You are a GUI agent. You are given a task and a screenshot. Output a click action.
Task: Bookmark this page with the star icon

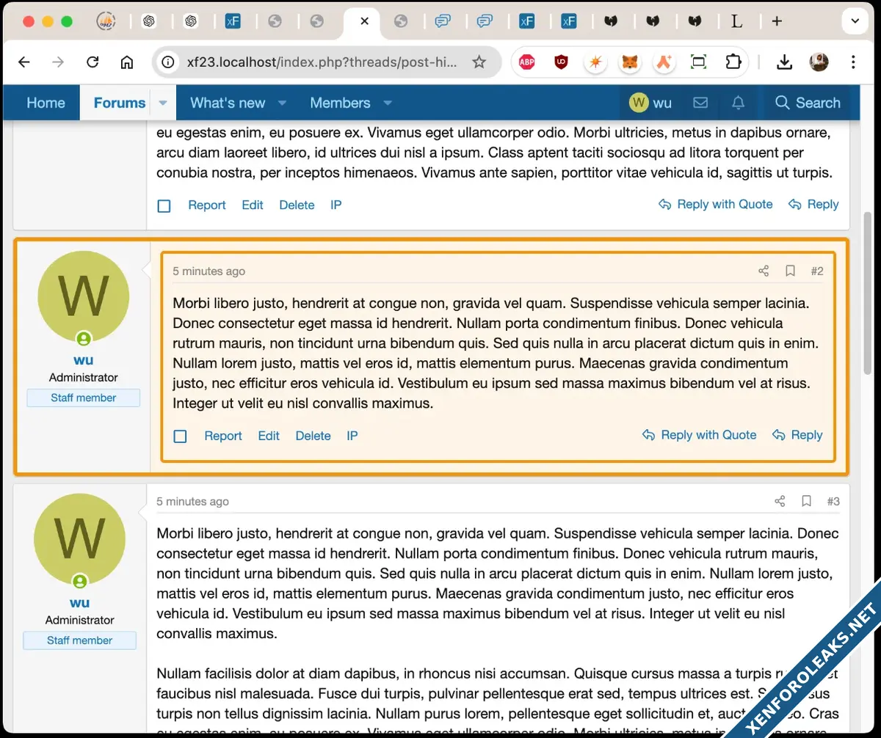point(479,62)
